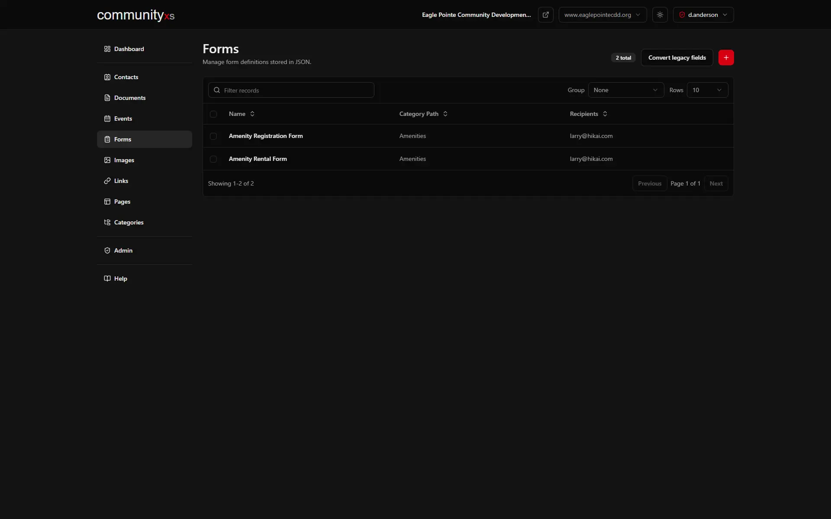Screen dimensions: 831x519
Task: Open Amenity Rental Form link
Action: click(x=258, y=159)
